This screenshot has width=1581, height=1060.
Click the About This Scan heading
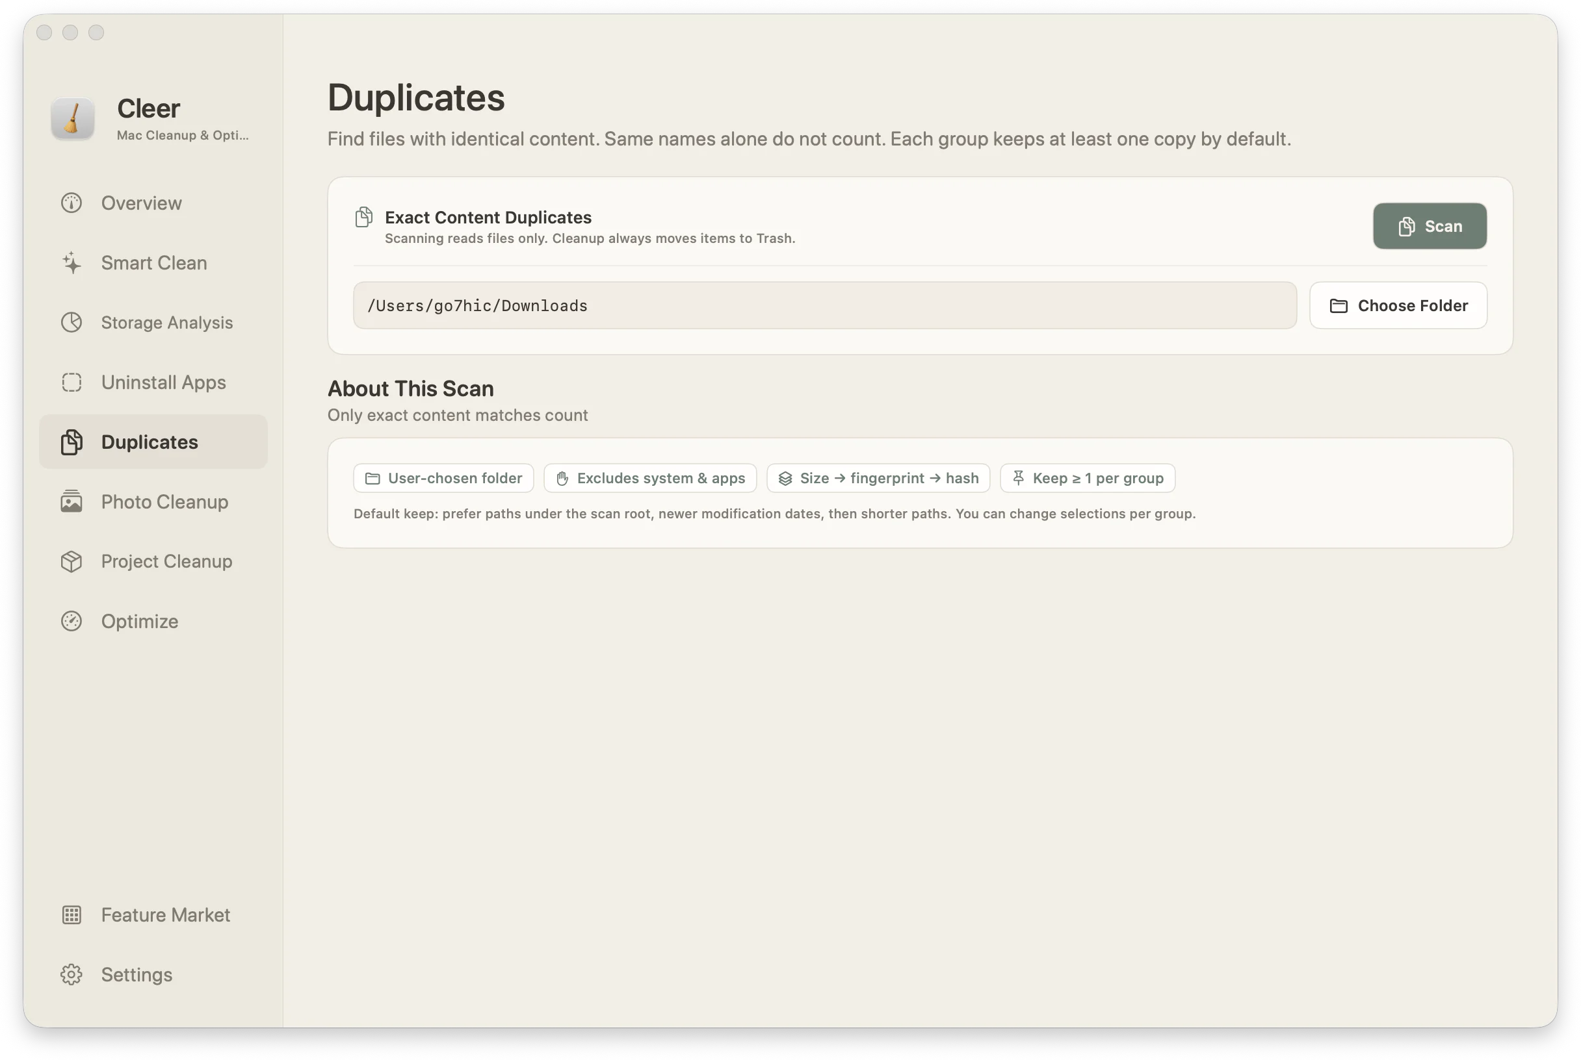pos(411,388)
